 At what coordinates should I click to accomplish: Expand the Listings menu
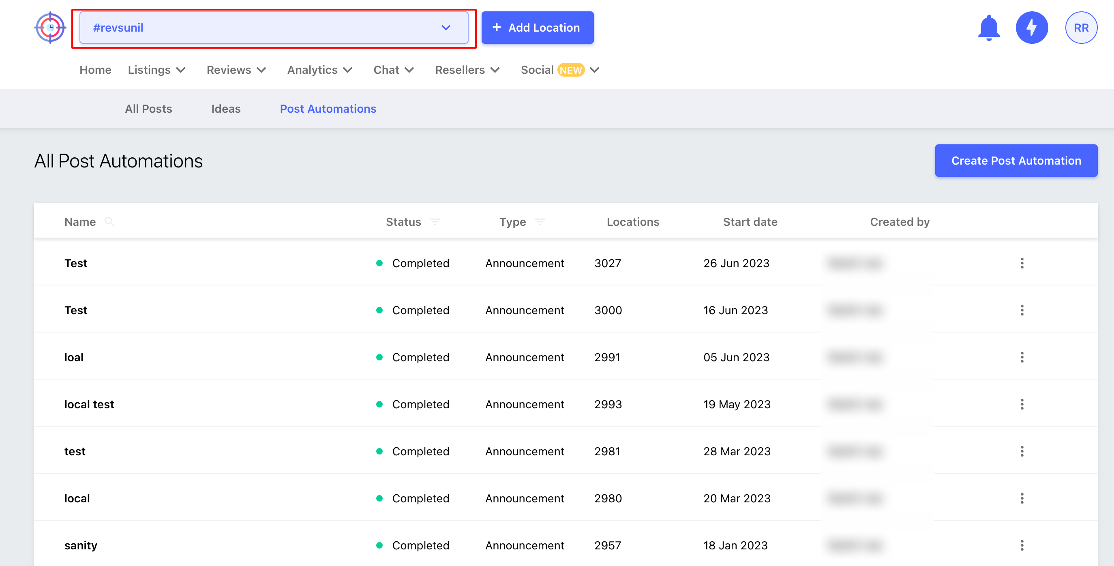[x=156, y=70]
